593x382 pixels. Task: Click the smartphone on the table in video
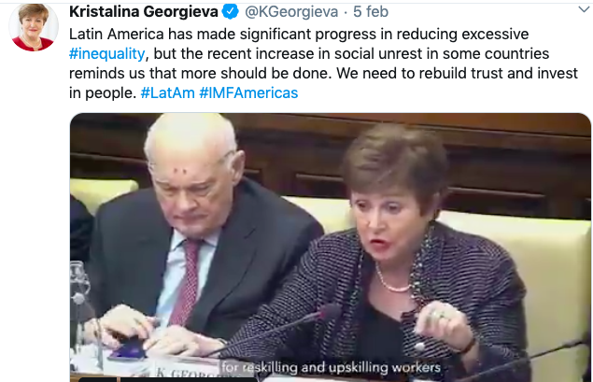pyautogui.click(x=128, y=348)
